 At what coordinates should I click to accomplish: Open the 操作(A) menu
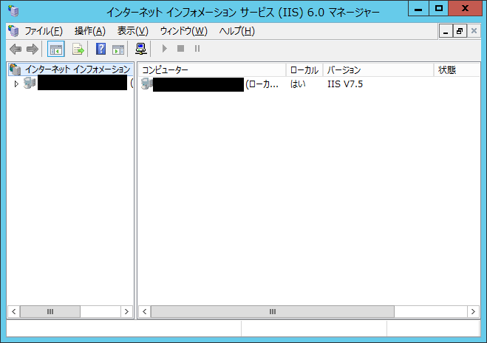click(x=90, y=31)
